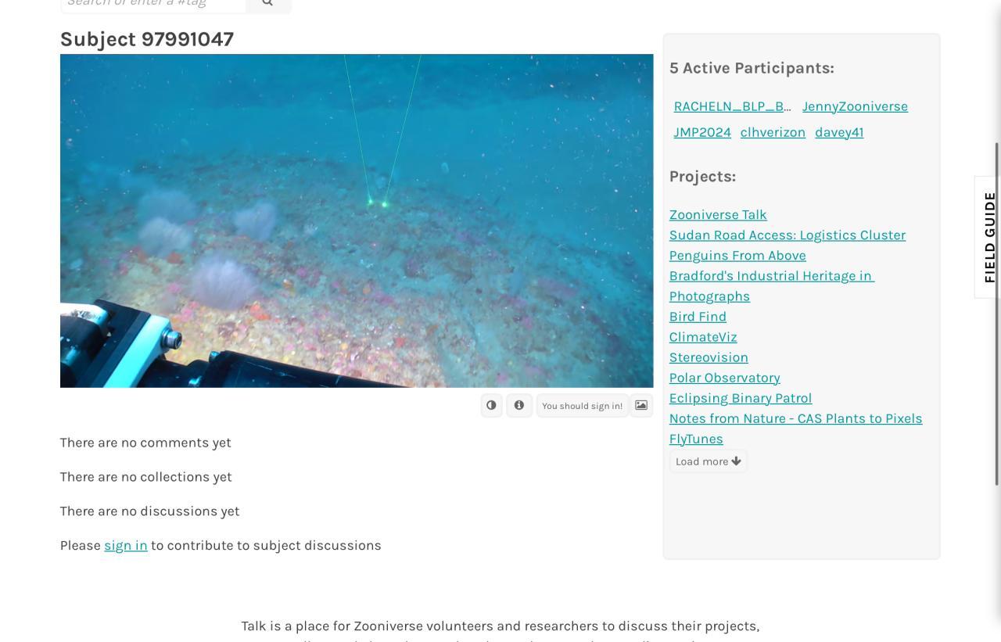Select the Eclipsing Binary Patrol project
The image size is (1001, 642).
[x=741, y=398]
